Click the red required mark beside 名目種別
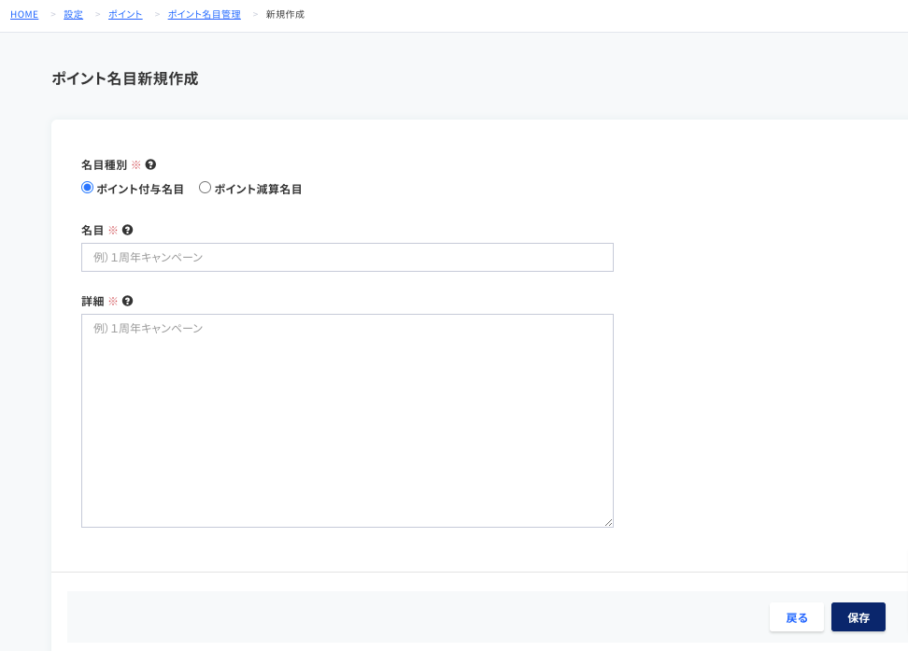This screenshot has height=651, width=908. point(136,165)
